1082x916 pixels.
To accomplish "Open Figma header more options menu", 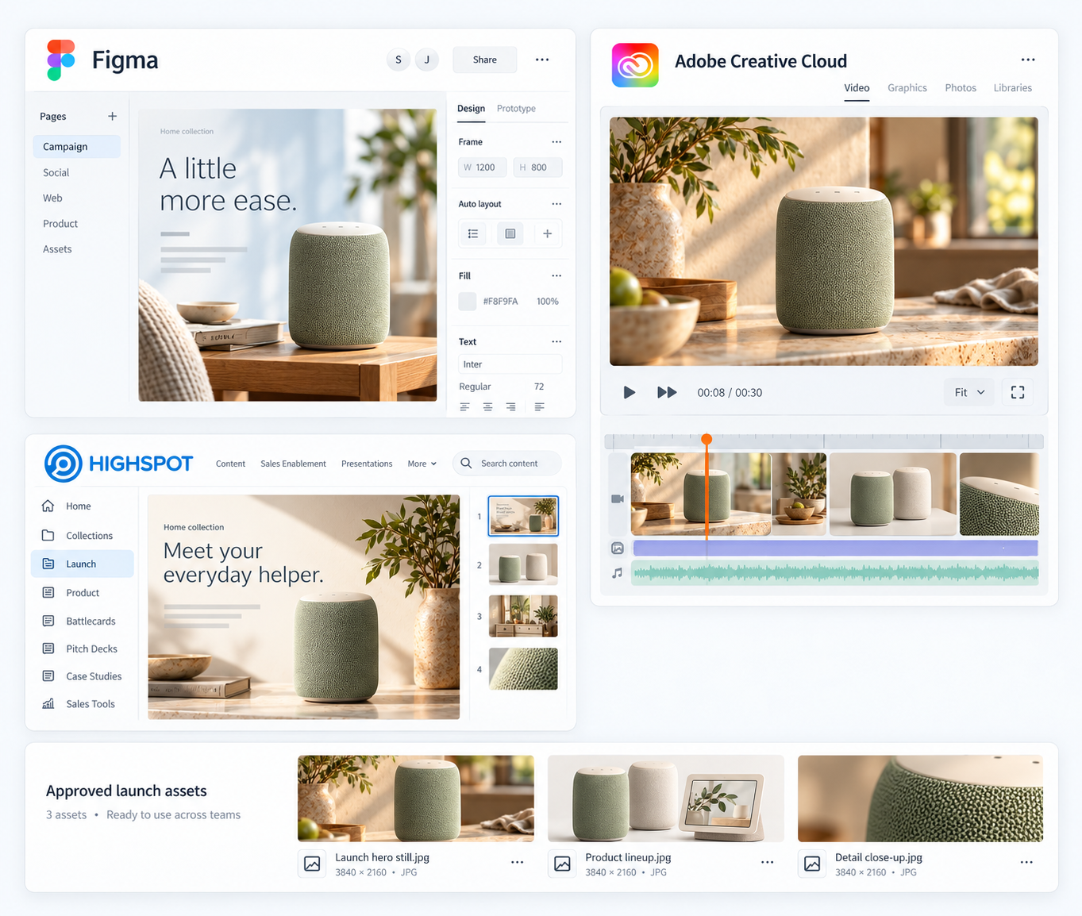I will [542, 60].
